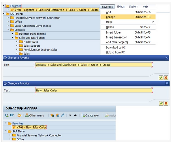This screenshot has width=173, height=142.
Task: Click the Move Favorites up arrow
Action: point(75,115)
